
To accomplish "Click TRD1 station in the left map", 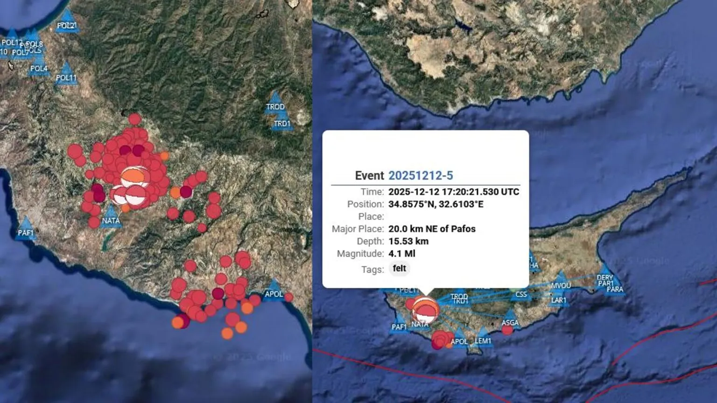I will (x=282, y=122).
